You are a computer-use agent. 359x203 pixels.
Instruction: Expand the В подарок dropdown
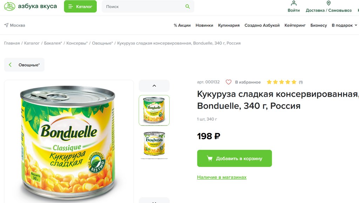pyautogui.click(x=344, y=25)
